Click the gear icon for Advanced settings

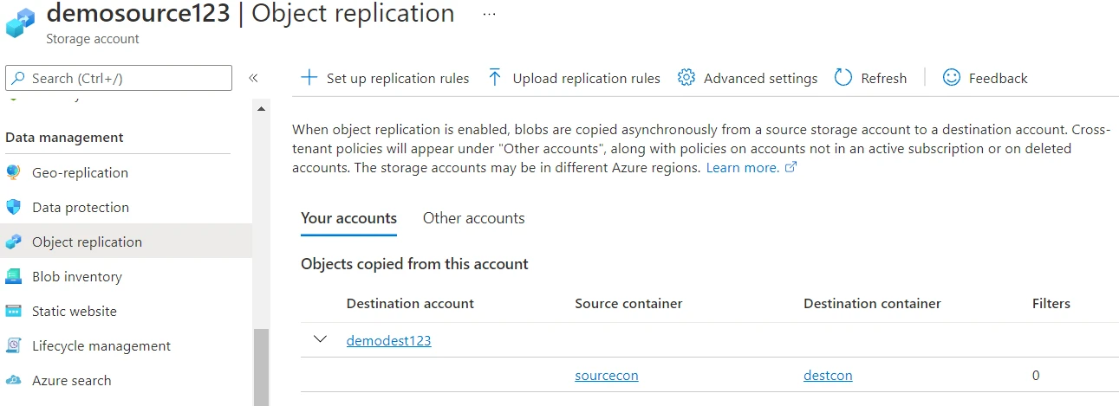pyautogui.click(x=686, y=78)
